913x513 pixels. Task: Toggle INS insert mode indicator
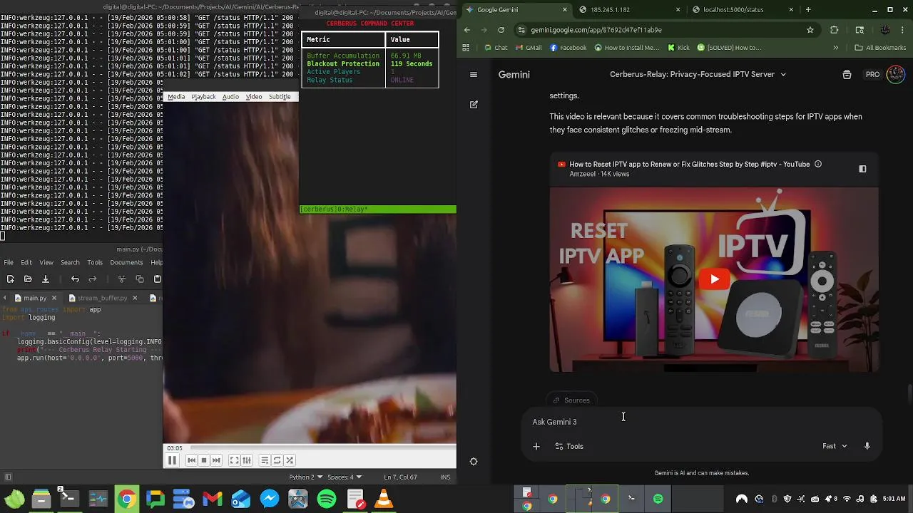pyautogui.click(x=446, y=477)
